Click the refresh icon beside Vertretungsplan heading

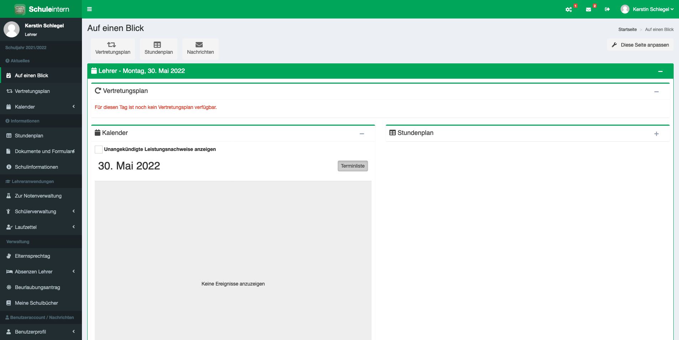click(98, 91)
